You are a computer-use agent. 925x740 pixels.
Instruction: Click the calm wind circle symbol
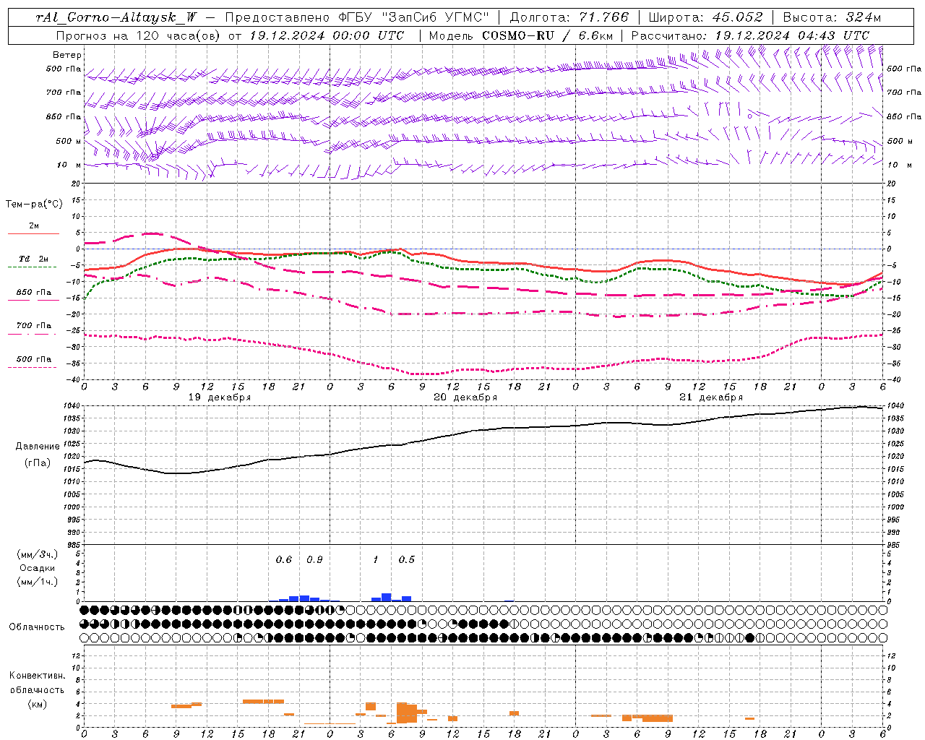750,115
